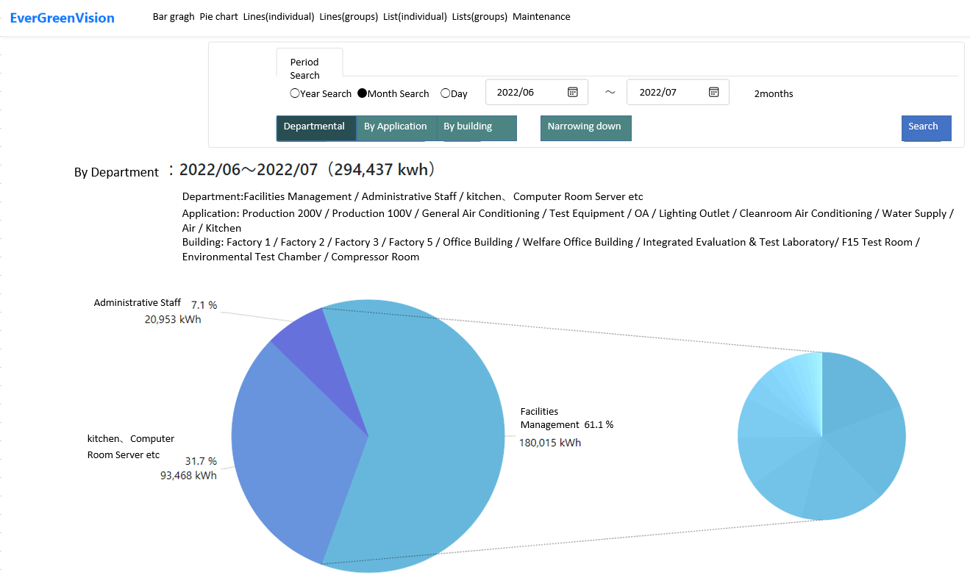Screen dimensions: 970x578
Task: Choose the By building button
Action: coord(477,128)
